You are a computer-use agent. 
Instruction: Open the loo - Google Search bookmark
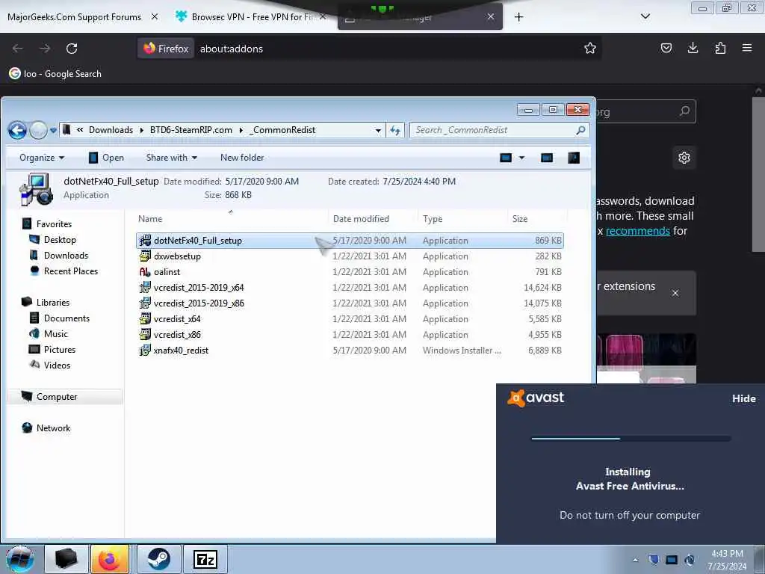55,74
